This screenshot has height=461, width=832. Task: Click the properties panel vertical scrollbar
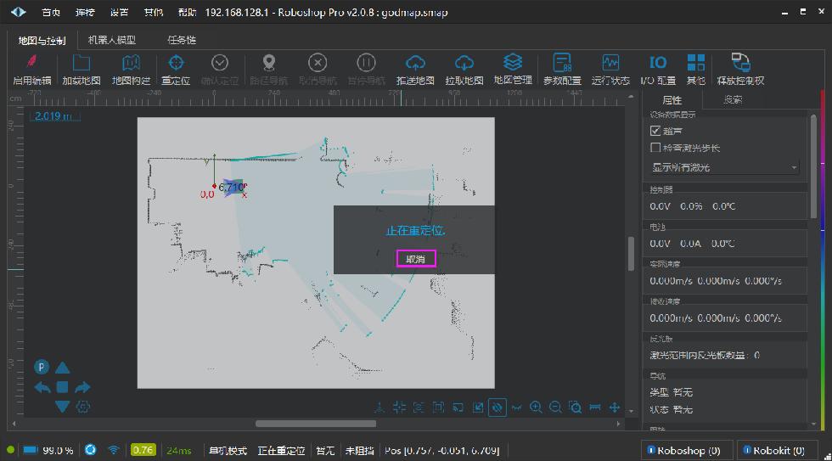[813, 166]
